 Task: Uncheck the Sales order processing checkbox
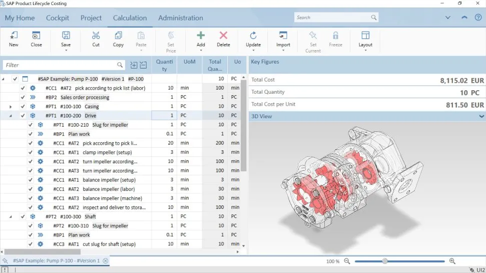[23, 97]
